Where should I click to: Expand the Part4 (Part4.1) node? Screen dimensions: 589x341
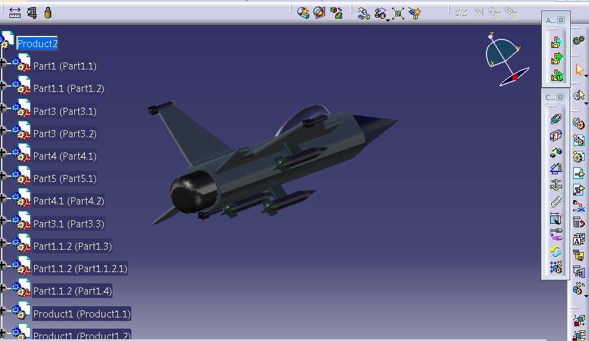pos(3,153)
